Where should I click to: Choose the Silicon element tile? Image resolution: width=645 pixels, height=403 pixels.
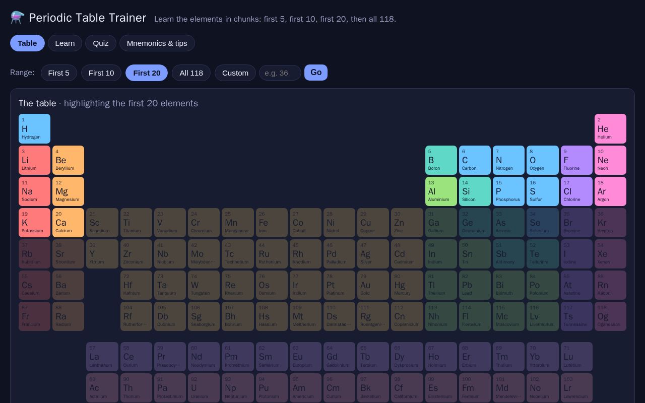coord(475,191)
